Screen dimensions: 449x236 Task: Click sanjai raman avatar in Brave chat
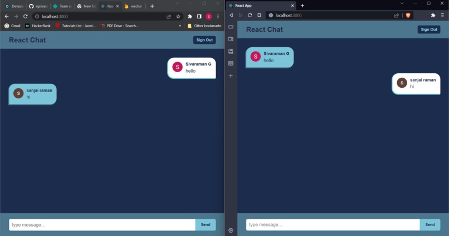click(x=402, y=83)
